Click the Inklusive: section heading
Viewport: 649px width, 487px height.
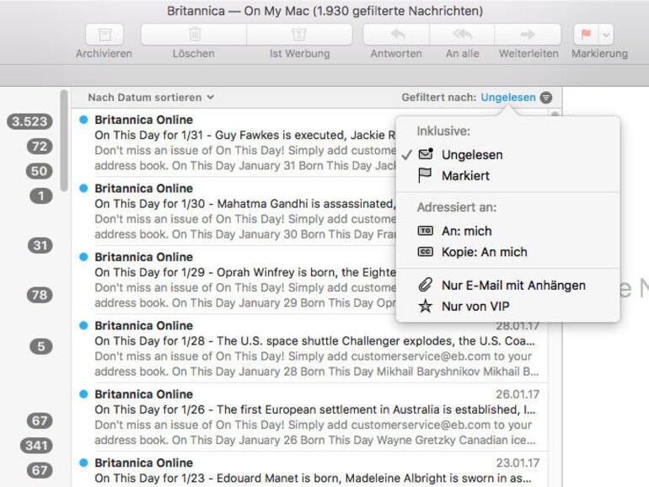coord(443,131)
